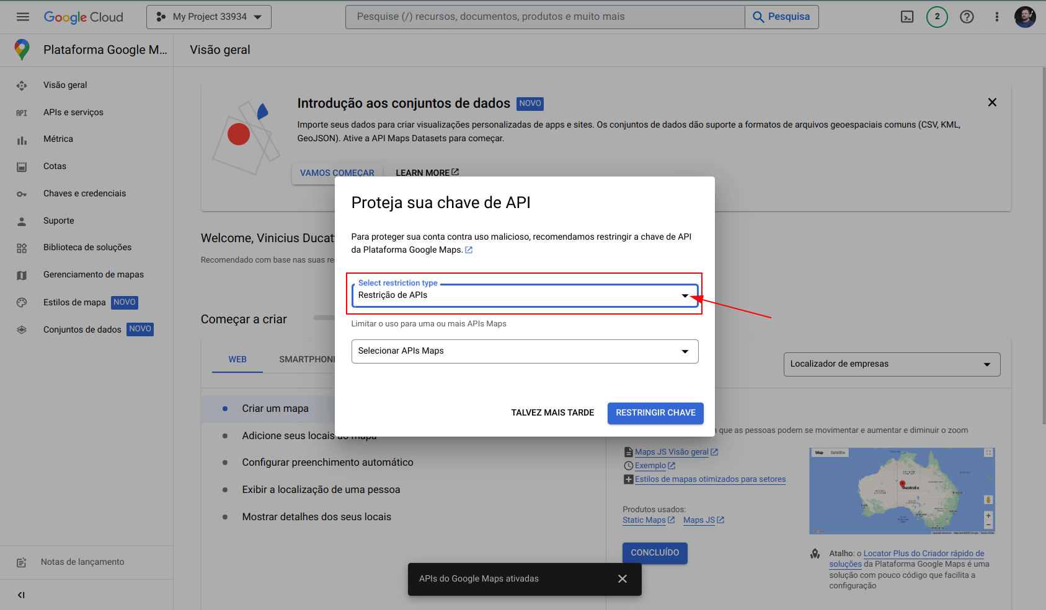
Task: Click TALVEZ MAIS TARDE button
Action: [552, 412]
